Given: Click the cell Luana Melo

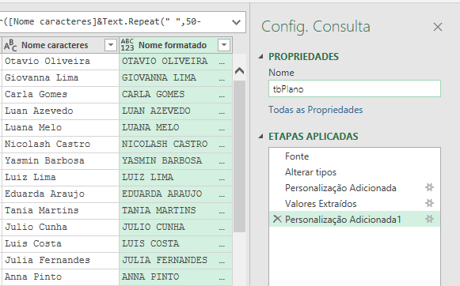Looking at the screenshot, I should click(60, 127).
